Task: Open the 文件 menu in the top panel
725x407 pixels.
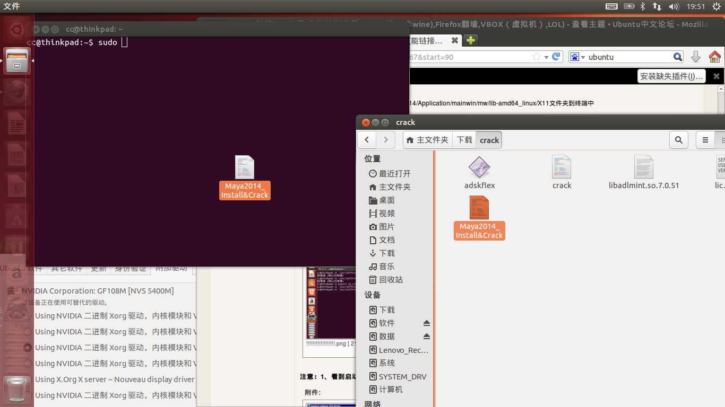Action: (x=12, y=6)
